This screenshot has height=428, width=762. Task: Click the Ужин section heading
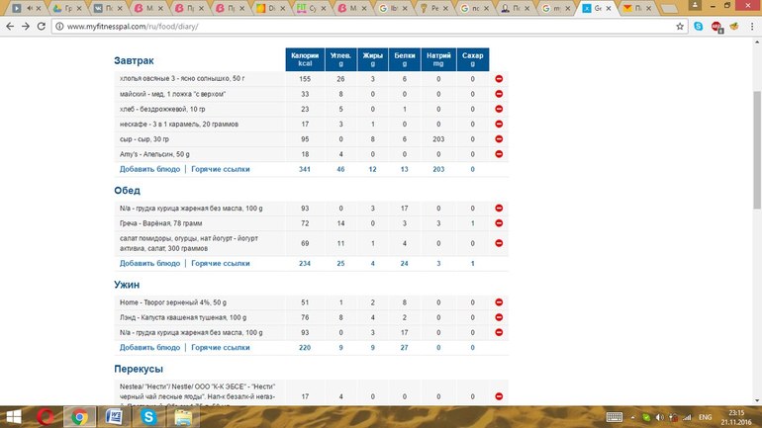(x=127, y=285)
